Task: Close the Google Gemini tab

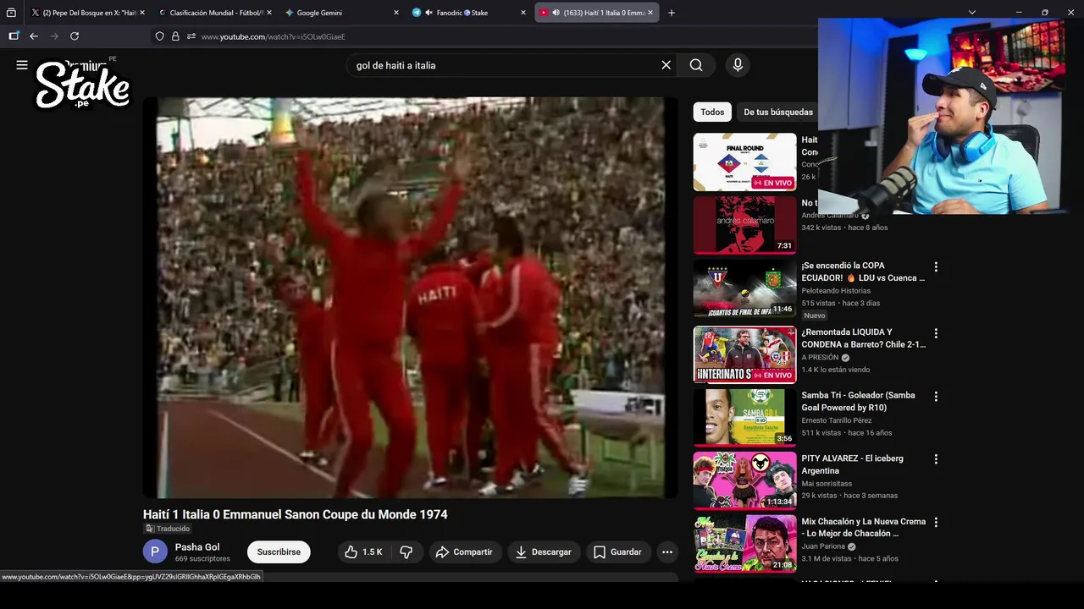Action: 395,13
